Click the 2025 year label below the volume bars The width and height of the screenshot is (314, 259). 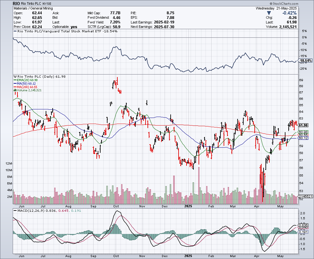coord(188,206)
